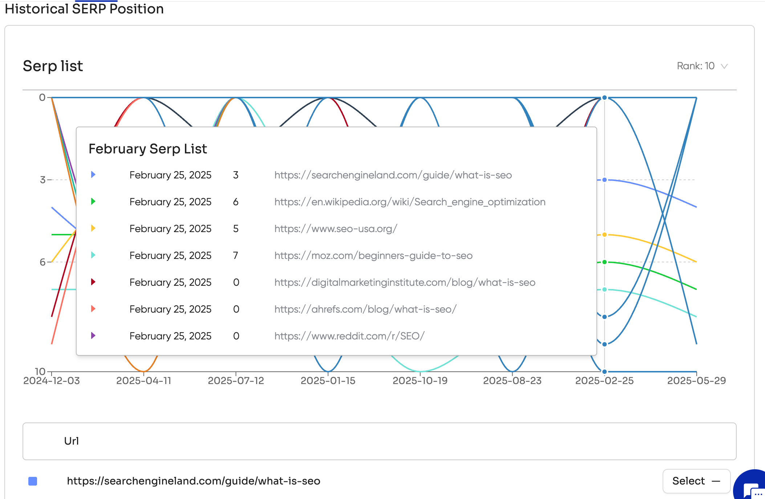Open the Rank: 10 dropdown
The image size is (765, 499).
click(x=696, y=66)
